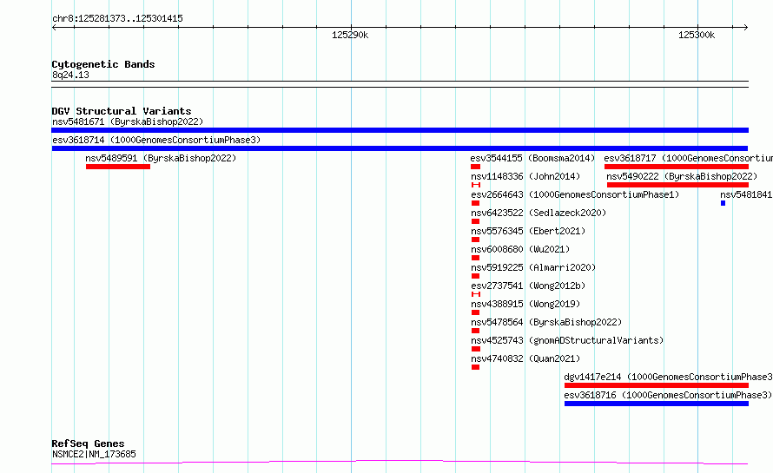The height and width of the screenshot is (473, 773).
Task: Click the magenta NSMCE2 gene line
Action: [400, 463]
